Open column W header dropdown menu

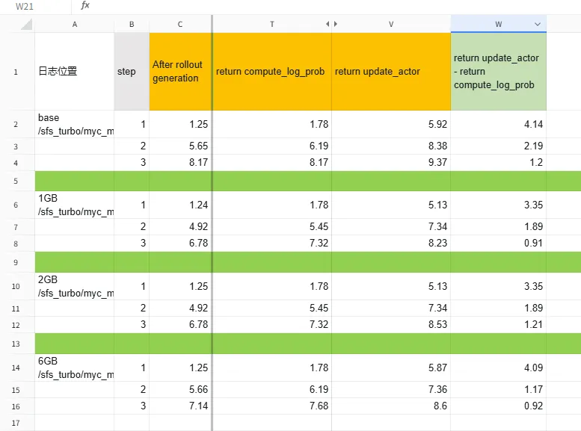tap(538, 24)
